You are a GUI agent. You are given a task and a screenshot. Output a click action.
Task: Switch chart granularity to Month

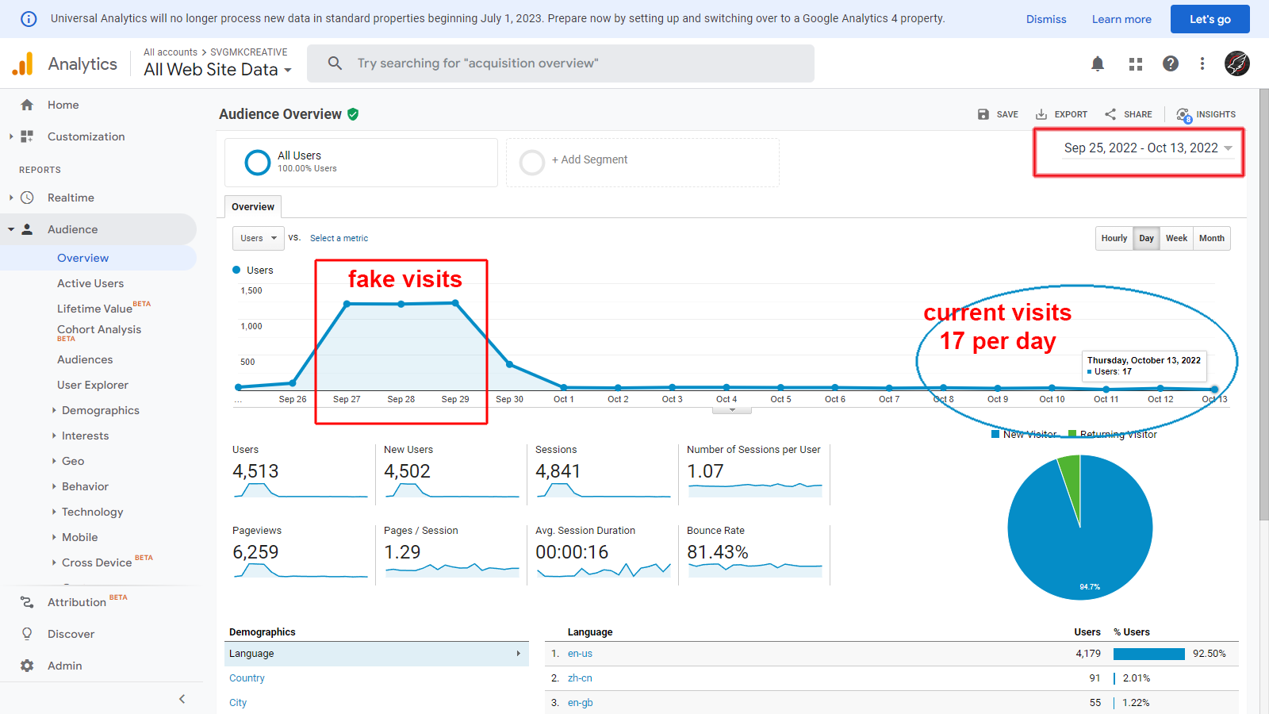[1211, 238]
